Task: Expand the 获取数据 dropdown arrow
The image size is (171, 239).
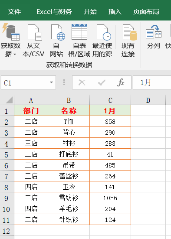Action: (x=15, y=54)
